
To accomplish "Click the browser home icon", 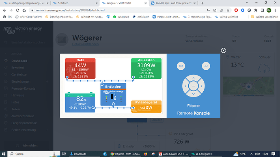I will tap(24, 11).
